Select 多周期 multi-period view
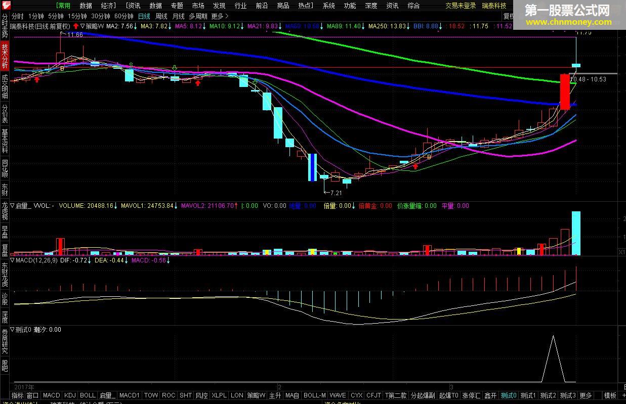 (x=198, y=16)
